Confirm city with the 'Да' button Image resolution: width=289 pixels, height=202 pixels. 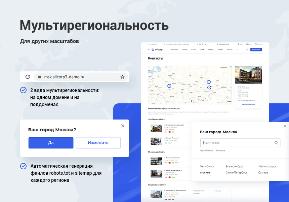(x=51, y=143)
